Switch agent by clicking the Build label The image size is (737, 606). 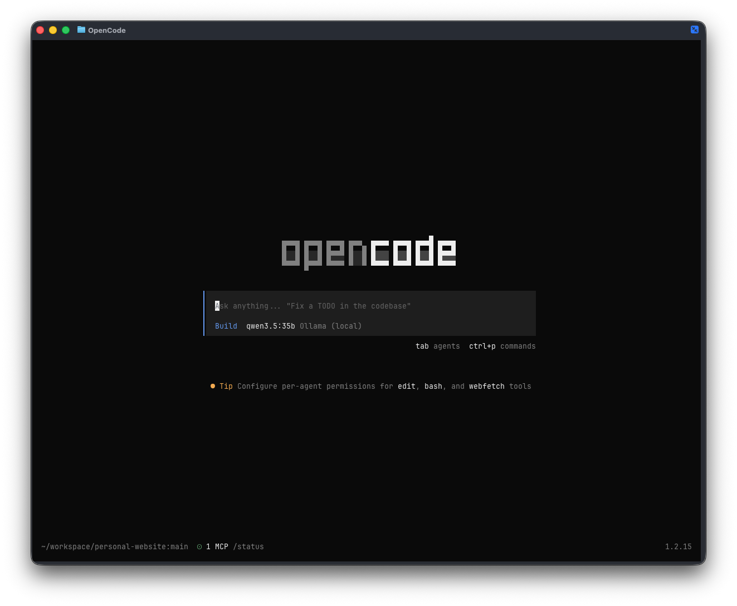(x=226, y=326)
